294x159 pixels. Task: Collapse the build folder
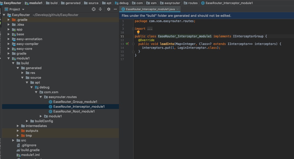(13, 63)
